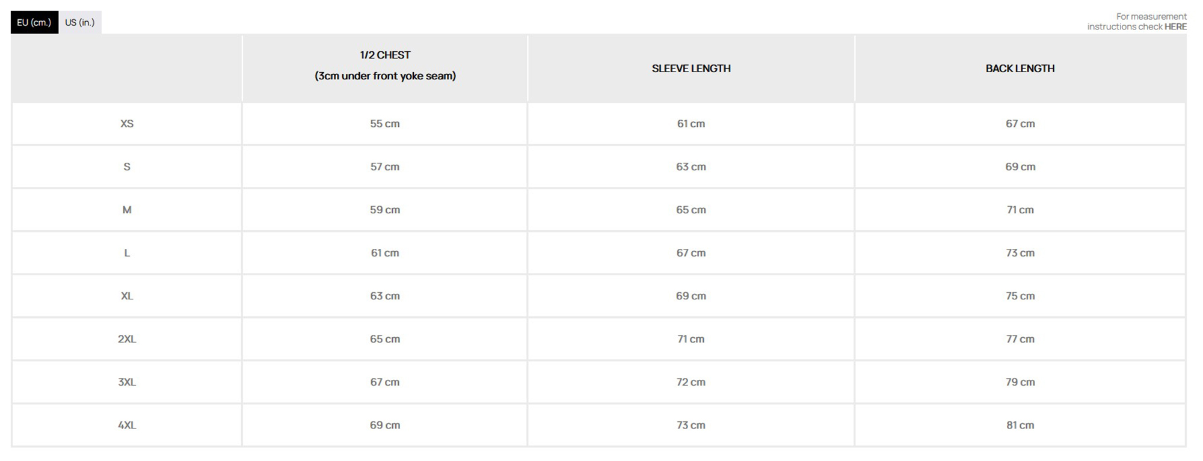Click the 1/2 CHEST column header
This screenshot has width=1203, height=461.
click(x=385, y=55)
